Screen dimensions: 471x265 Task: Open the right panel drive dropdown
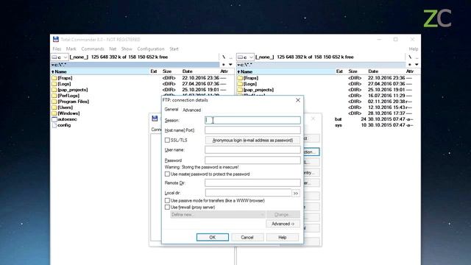245,57
